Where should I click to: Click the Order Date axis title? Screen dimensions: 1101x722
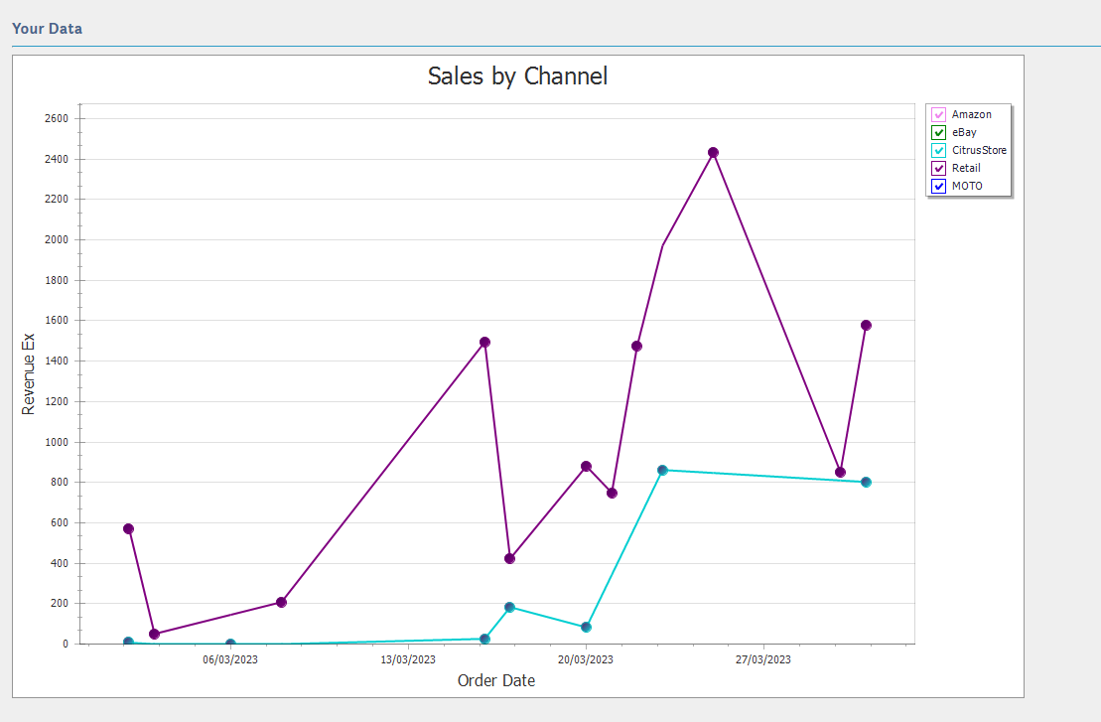click(x=495, y=680)
